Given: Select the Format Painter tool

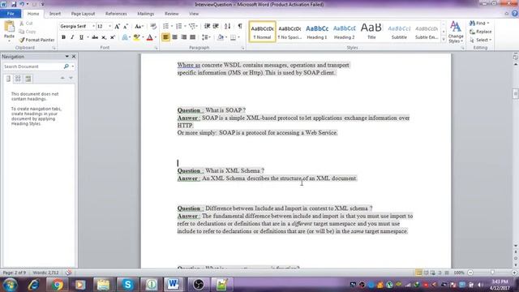Looking at the screenshot, I should 36,40.
